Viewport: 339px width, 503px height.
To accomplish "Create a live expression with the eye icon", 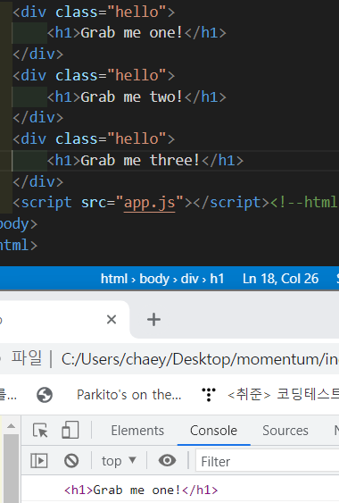I will pos(167,461).
